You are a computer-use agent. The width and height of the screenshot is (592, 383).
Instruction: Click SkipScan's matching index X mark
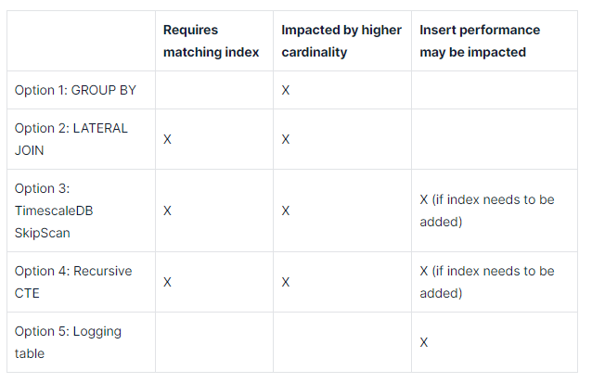(x=167, y=211)
